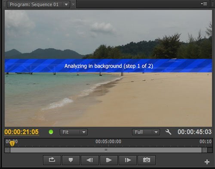215x169 pixels.
Task: Click the right handle of zoom scroll bar
Action: coord(205,150)
